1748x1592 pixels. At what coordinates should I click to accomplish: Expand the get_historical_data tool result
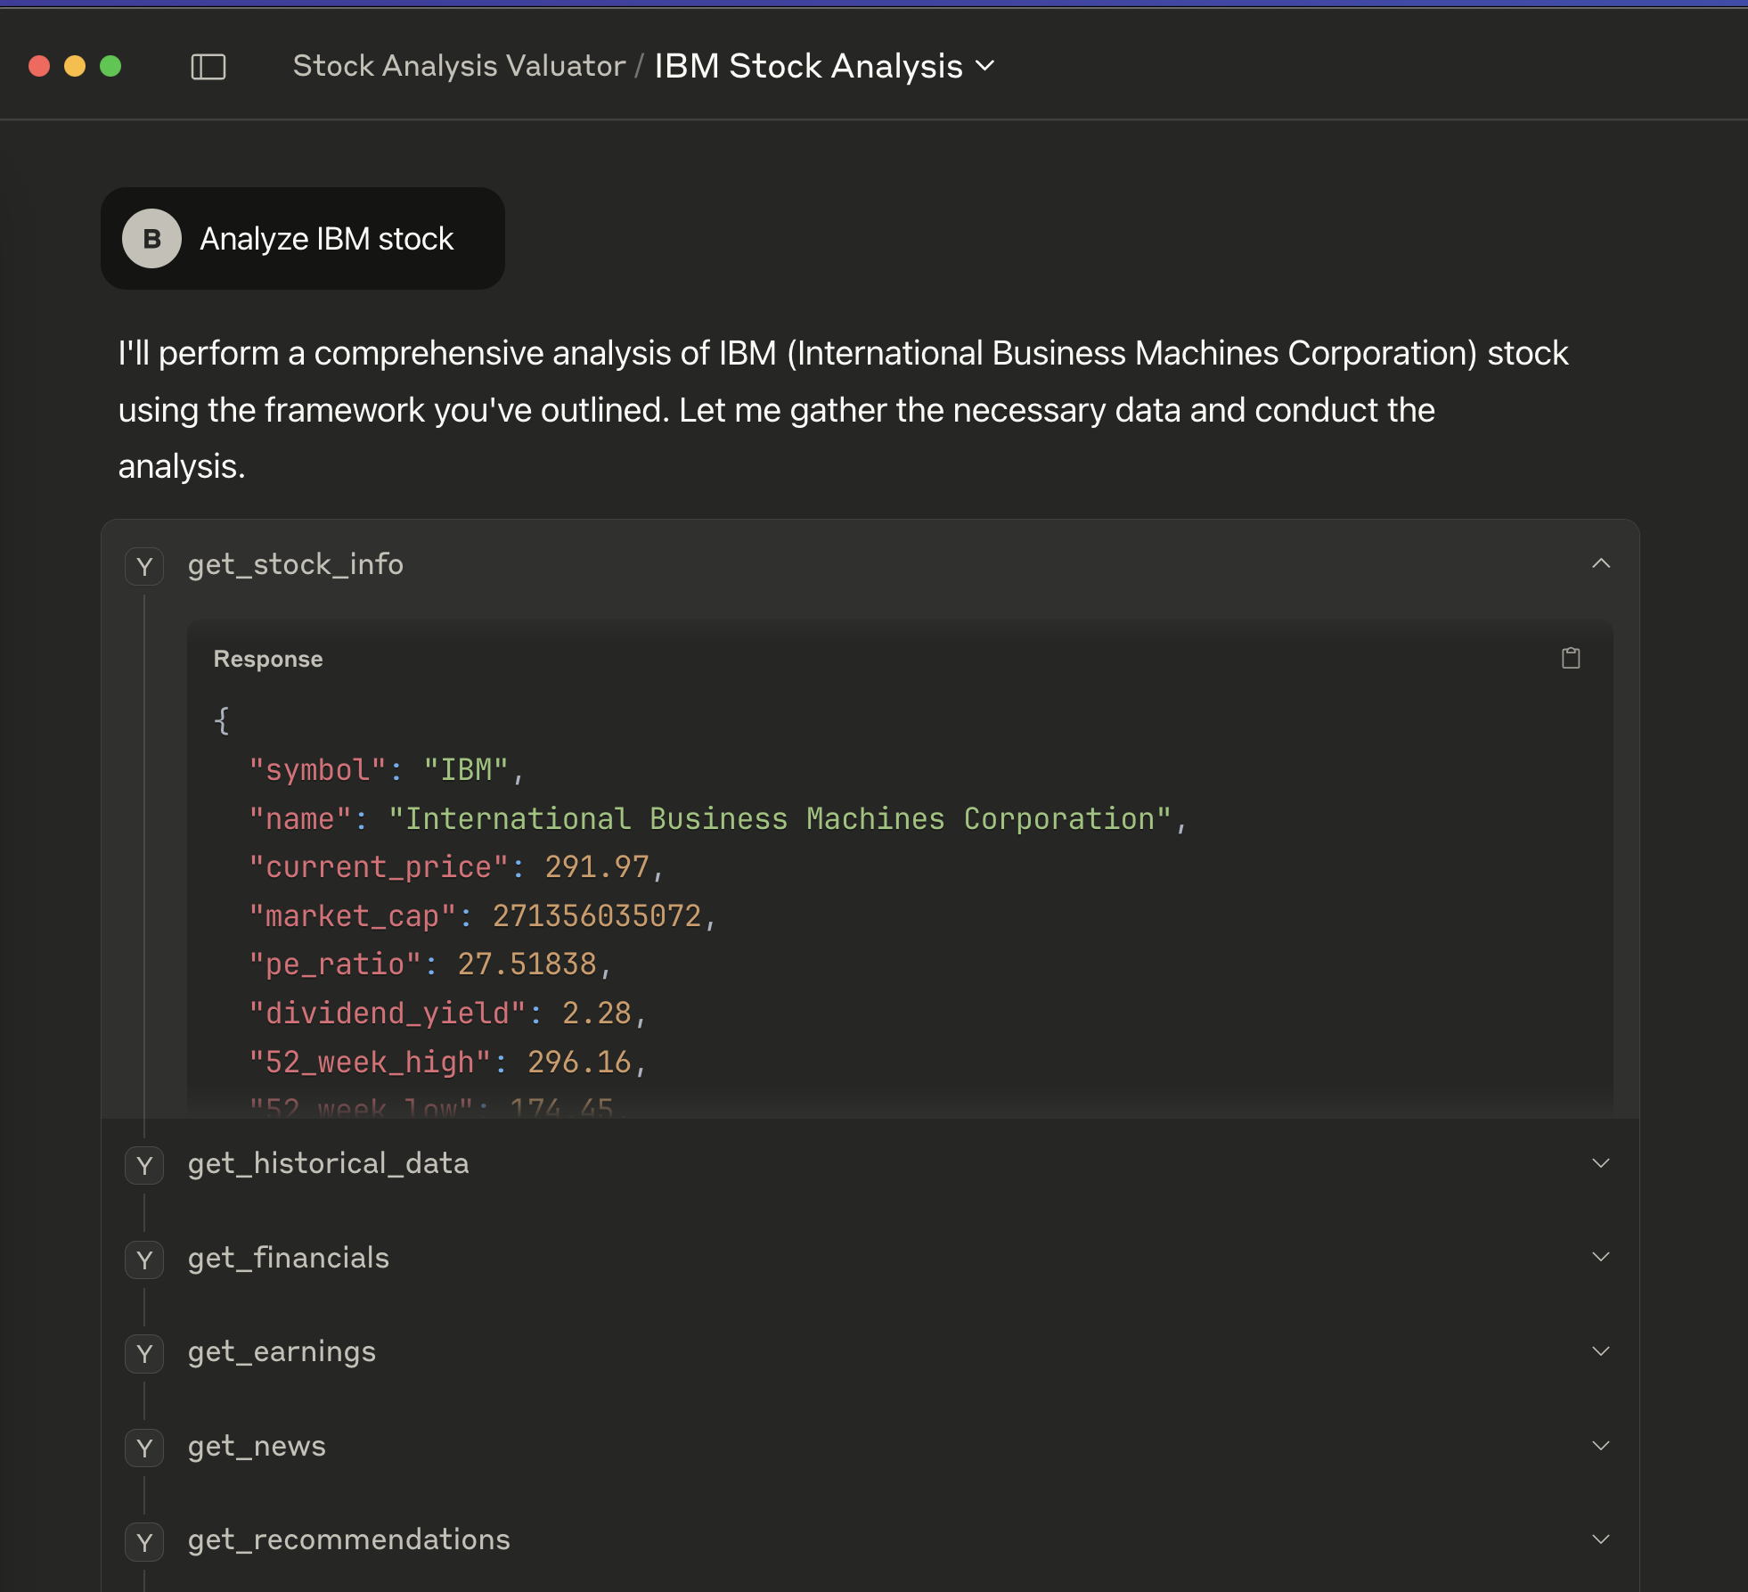click(1601, 1163)
